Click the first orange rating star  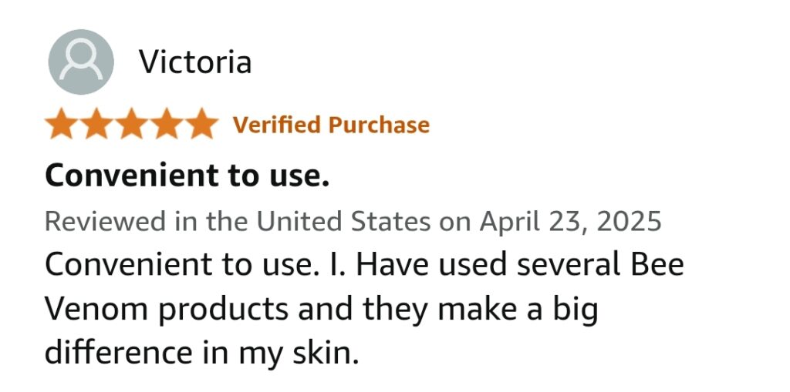pyautogui.click(x=62, y=123)
